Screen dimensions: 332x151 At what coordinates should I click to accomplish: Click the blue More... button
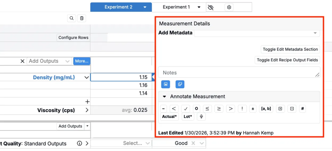click(x=81, y=61)
